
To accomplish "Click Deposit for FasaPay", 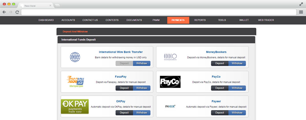I will click(x=124, y=88).
